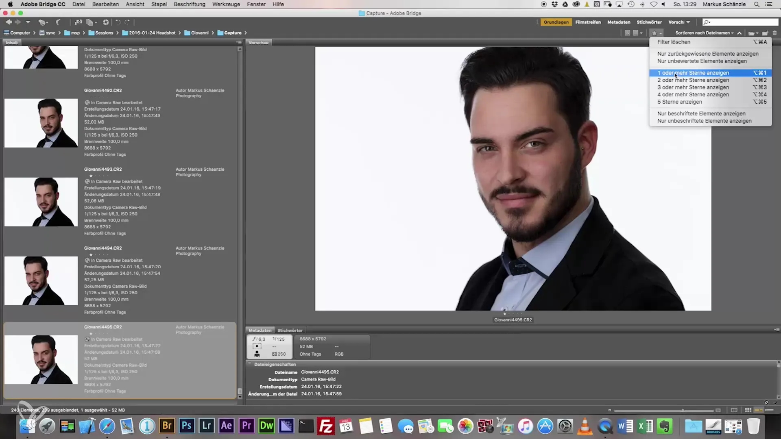Click the thumbnail size slider
The width and height of the screenshot is (781, 439).
tap(664, 411)
